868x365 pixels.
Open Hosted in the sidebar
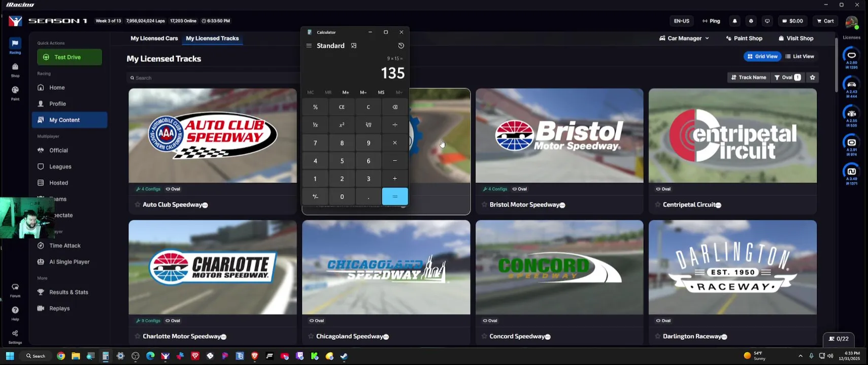click(70, 183)
